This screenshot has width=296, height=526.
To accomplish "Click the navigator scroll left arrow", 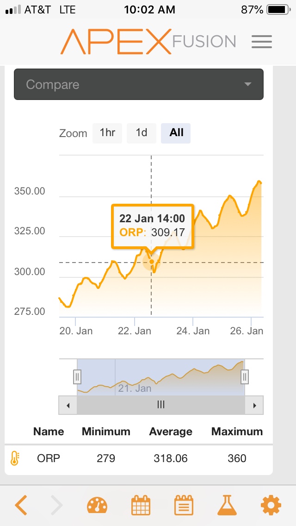I will click(x=68, y=405).
